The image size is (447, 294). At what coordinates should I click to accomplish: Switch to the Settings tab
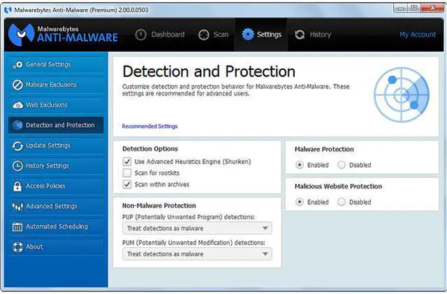pyautogui.click(x=261, y=34)
